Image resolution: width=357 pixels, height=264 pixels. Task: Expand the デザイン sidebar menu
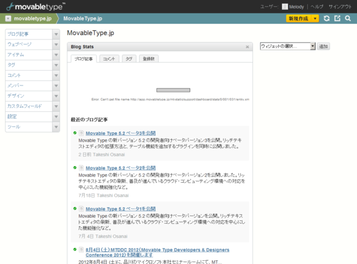click(x=56, y=96)
